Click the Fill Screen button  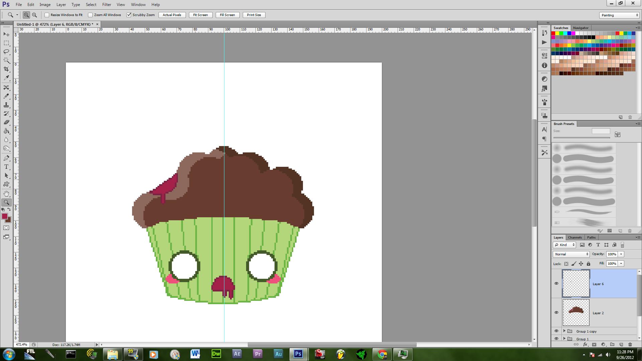(x=227, y=15)
